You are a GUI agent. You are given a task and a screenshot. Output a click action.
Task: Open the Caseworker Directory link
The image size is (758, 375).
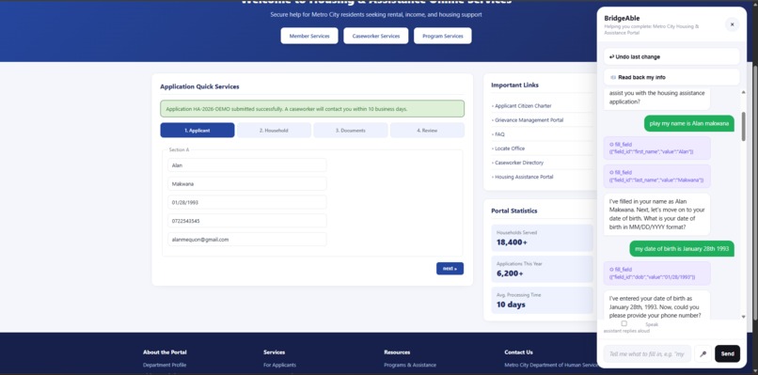518,163
